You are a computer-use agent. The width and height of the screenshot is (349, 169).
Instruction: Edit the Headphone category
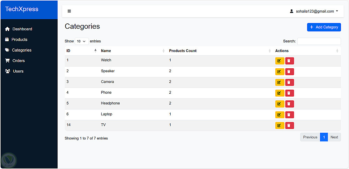(x=280, y=104)
